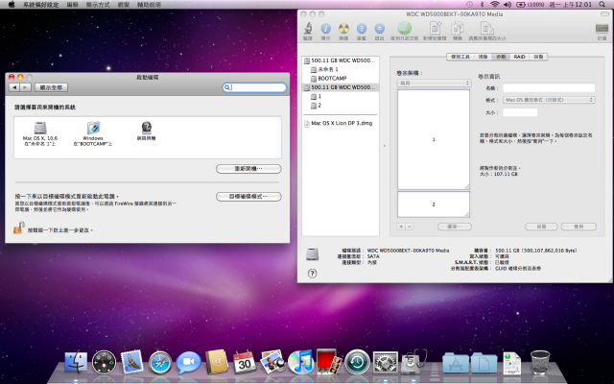Click the forward arrow in Startup Disk window
The image size is (614, 384).
click(25, 87)
